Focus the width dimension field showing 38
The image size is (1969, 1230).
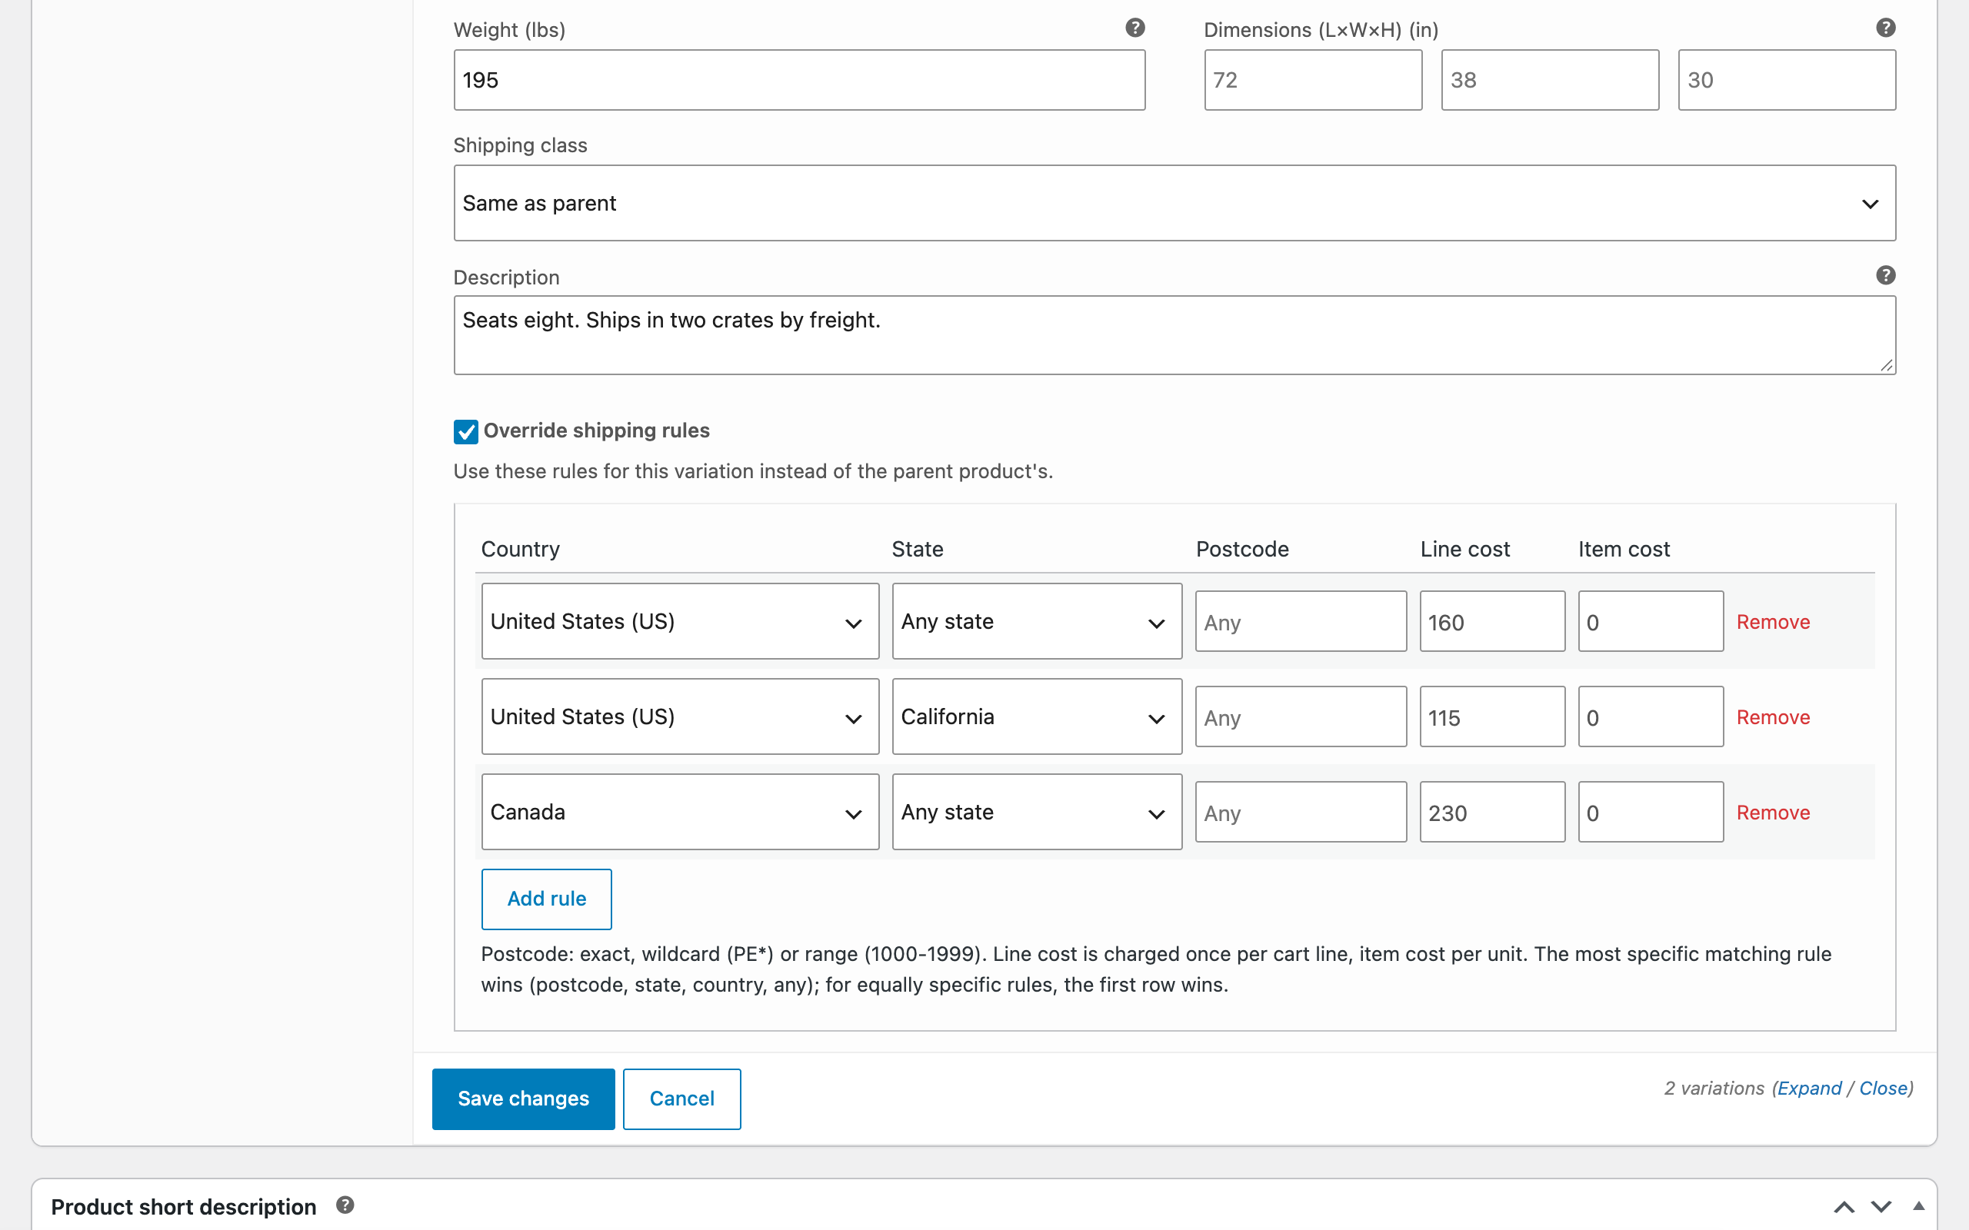[1550, 80]
